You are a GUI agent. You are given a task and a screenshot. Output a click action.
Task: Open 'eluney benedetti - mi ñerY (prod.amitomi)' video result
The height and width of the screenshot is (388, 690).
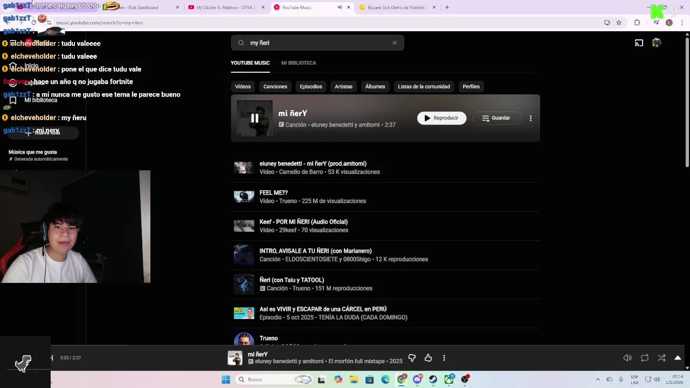pos(385,168)
